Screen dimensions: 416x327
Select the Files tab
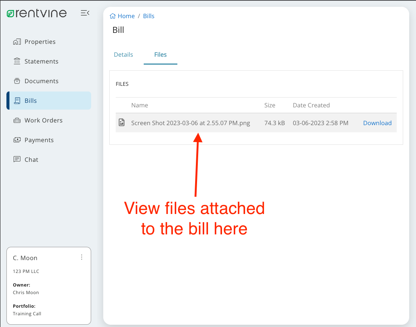(x=160, y=54)
